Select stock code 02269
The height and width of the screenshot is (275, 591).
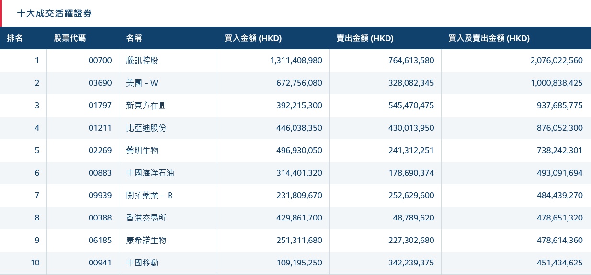(x=100, y=150)
